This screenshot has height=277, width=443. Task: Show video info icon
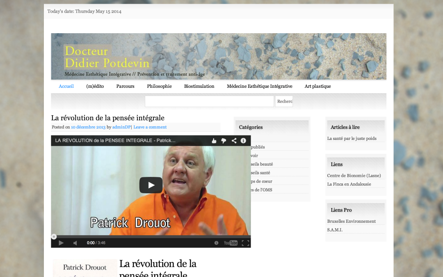click(243, 141)
